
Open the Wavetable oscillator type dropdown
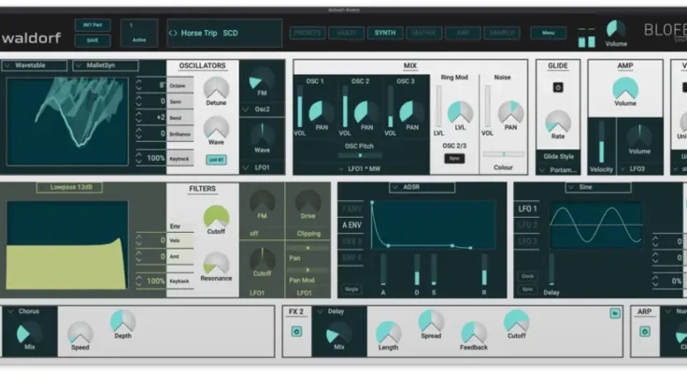coord(36,66)
